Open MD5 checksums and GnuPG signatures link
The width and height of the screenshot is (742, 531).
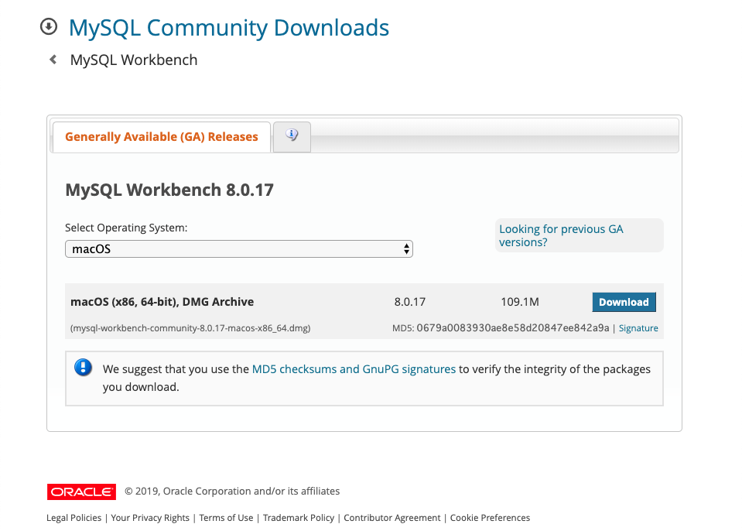coord(354,369)
